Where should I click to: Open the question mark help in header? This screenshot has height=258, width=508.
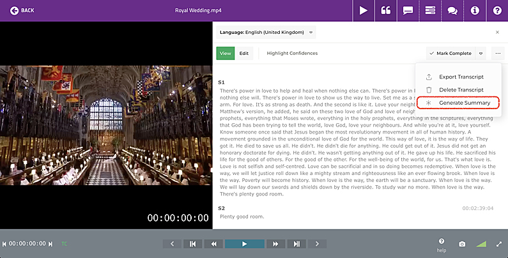pyautogui.click(x=497, y=11)
